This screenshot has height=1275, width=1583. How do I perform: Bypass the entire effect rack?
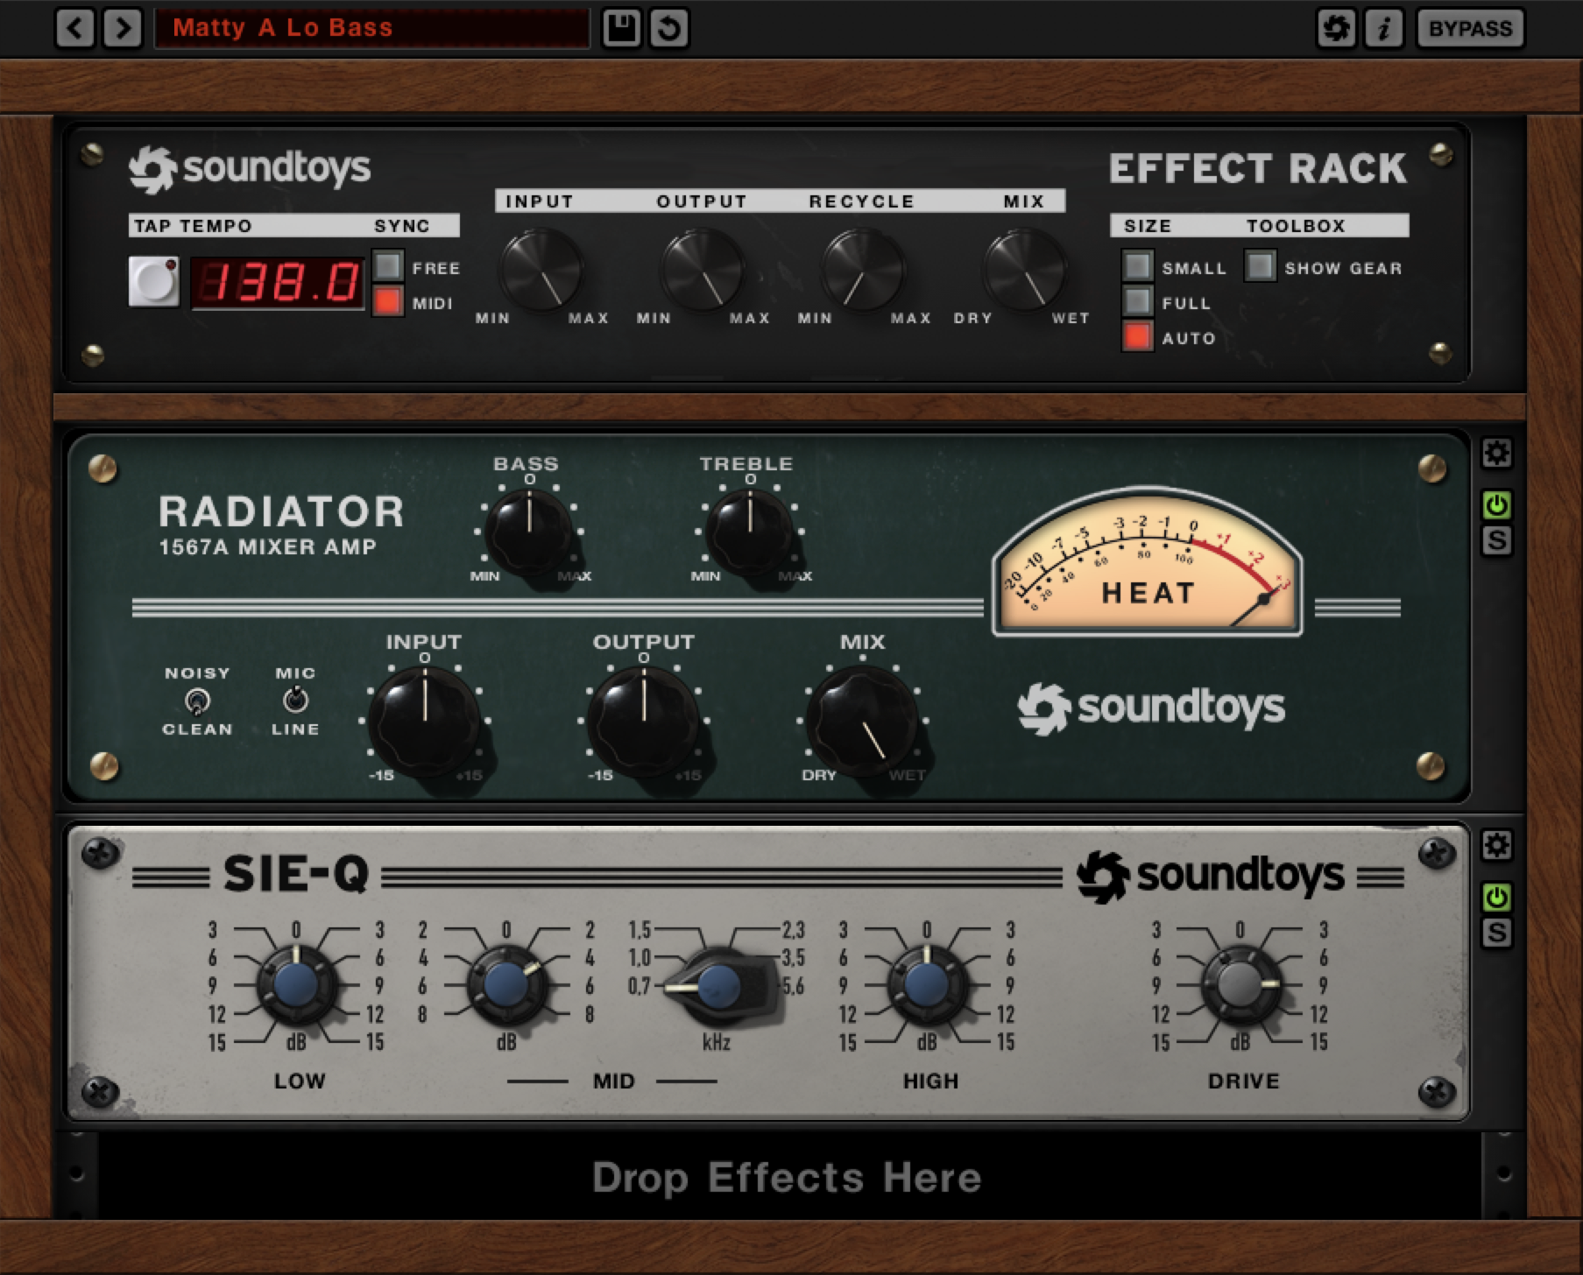tap(1470, 28)
